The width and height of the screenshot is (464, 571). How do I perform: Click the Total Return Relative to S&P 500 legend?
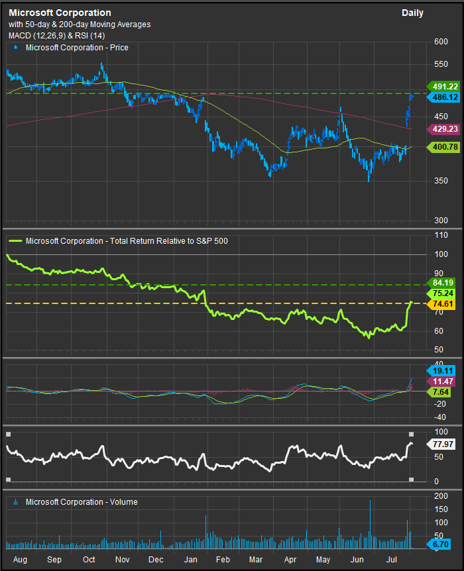tap(127, 241)
